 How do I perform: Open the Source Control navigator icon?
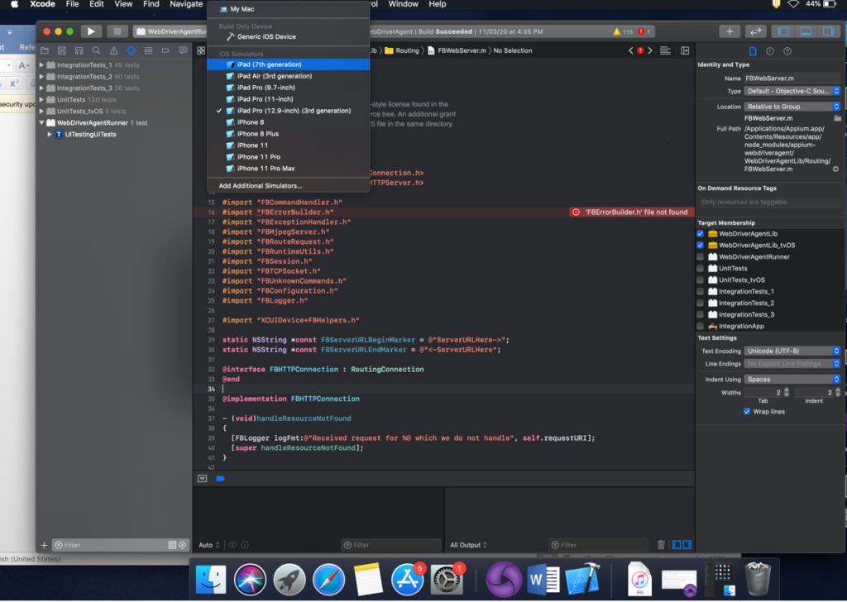(x=61, y=50)
